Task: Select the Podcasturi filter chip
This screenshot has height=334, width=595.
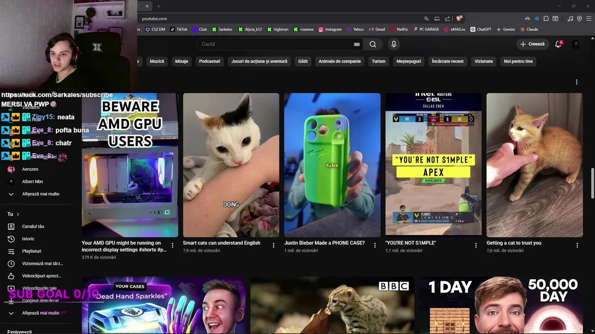Action: pos(210,61)
